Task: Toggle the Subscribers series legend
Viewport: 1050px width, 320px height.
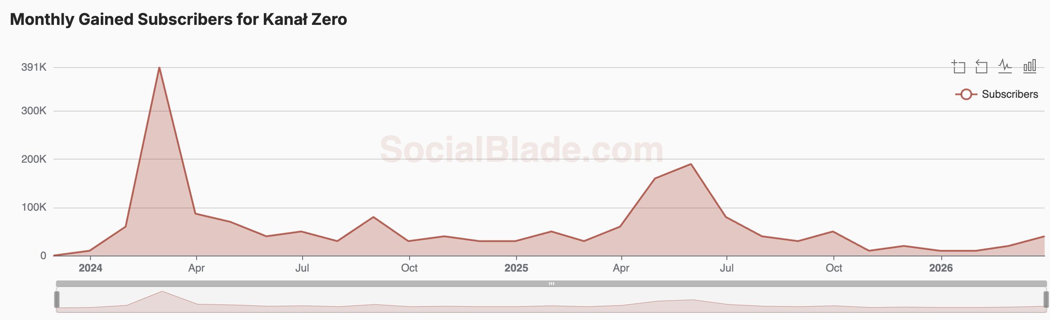Action: pos(997,94)
